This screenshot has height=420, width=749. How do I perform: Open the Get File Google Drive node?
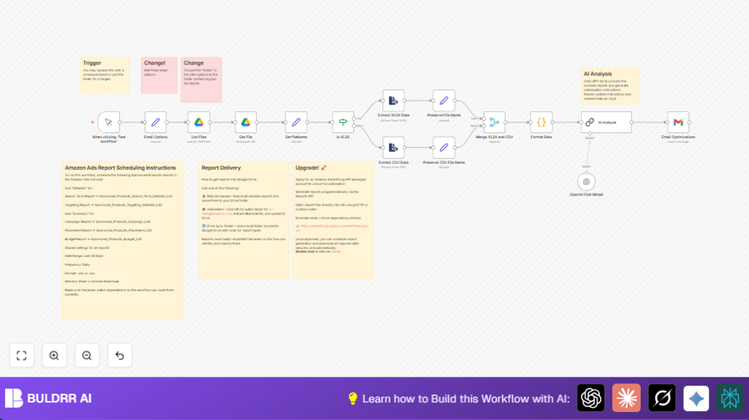click(x=246, y=122)
